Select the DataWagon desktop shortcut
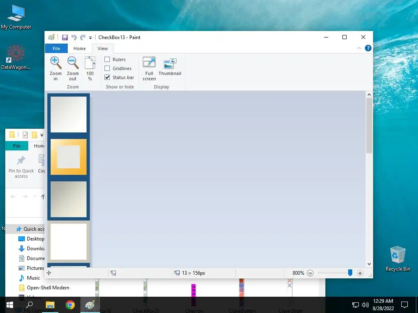Image resolution: width=418 pixels, height=313 pixels. (16, 57)
